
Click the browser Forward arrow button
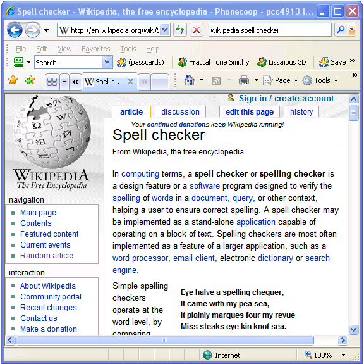click(x=32, y=30)
